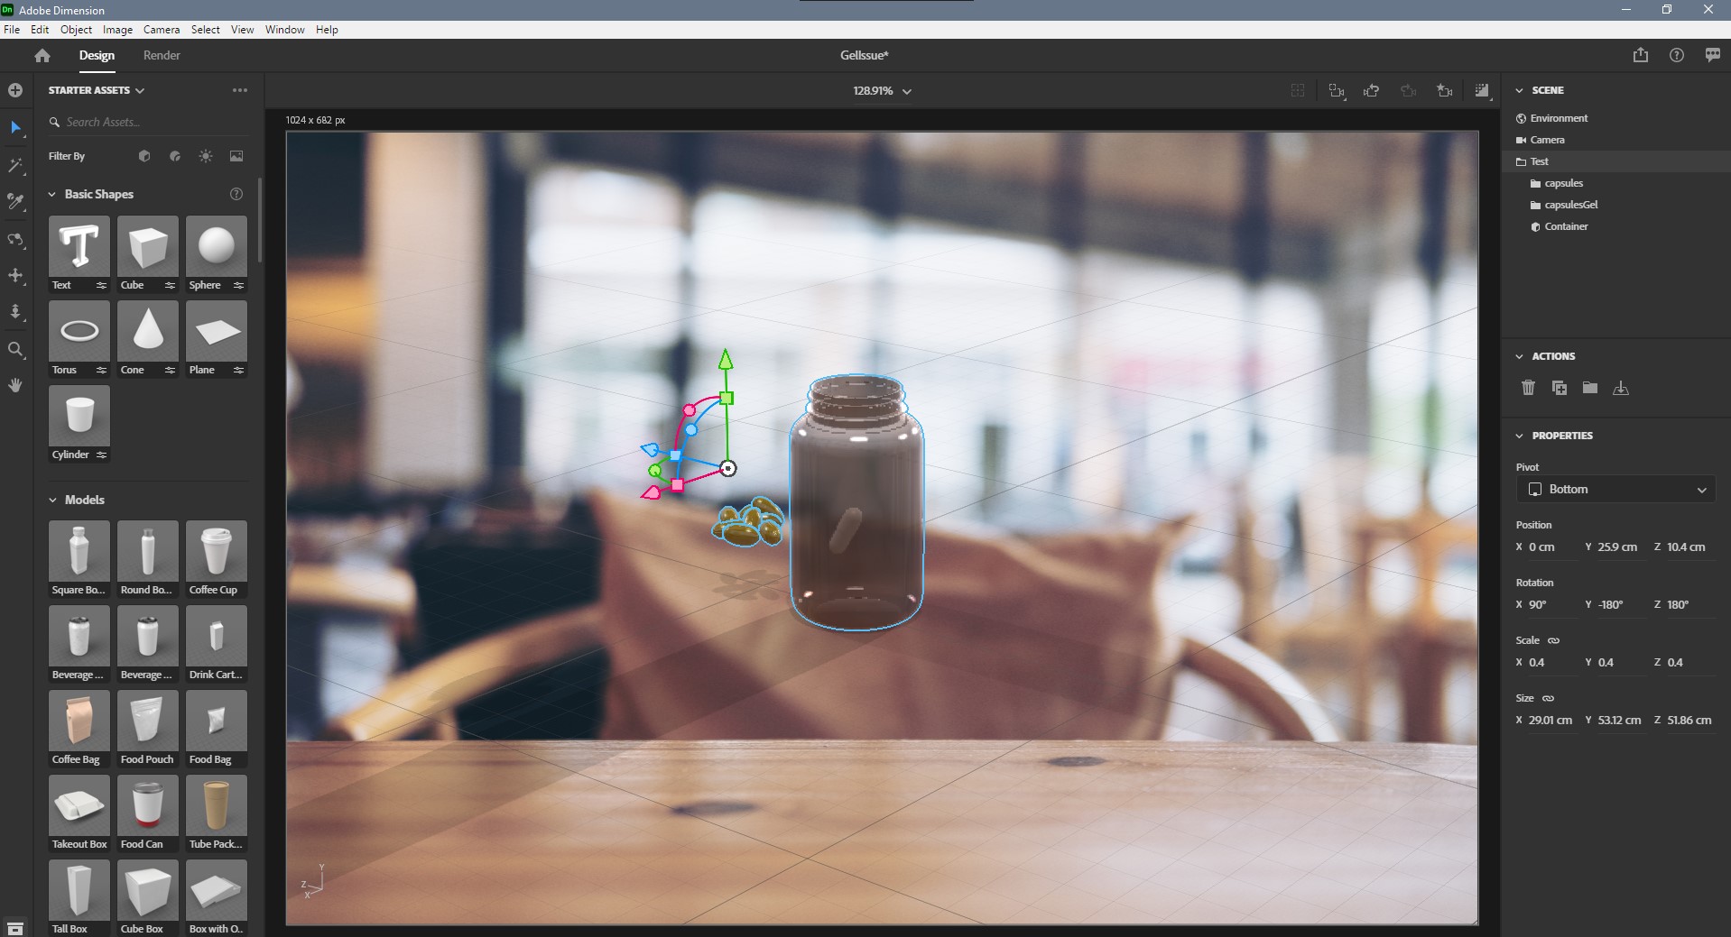
Task: Duplicate the selection using Actions panel icon
Action: pyautogui.click(x=1559, y=388)
